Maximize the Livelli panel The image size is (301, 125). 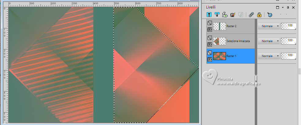click(277, 7)
